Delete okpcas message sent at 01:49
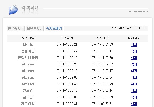The image size is (154, 107). coord(134,84)
